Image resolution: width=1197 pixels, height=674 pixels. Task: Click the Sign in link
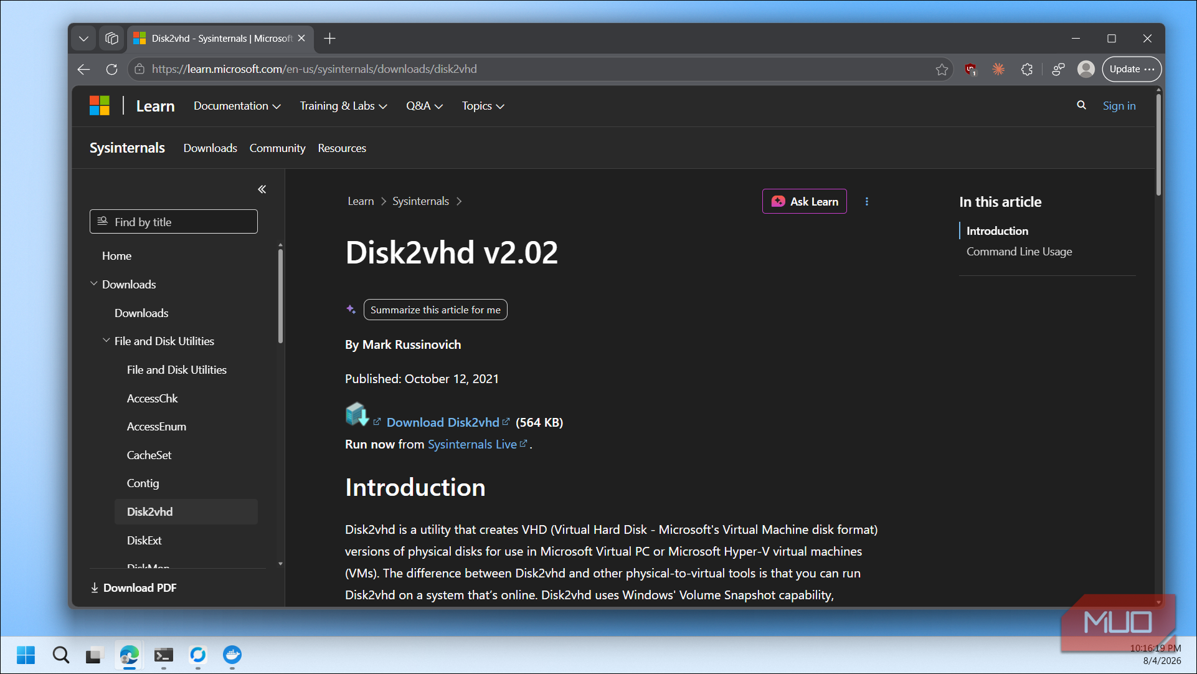pyautogui.click(x=1119, y=106)
